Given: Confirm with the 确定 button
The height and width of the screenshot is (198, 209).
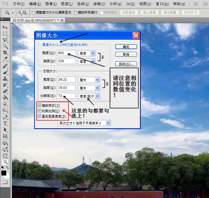Looking at the screenshot, I should (x=126, y=47).
